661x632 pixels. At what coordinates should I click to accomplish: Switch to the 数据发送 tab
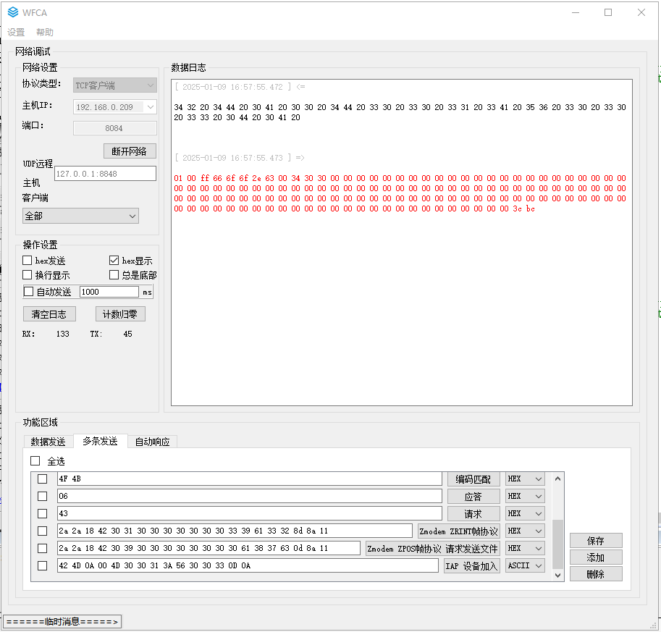[x=48, y=442]
